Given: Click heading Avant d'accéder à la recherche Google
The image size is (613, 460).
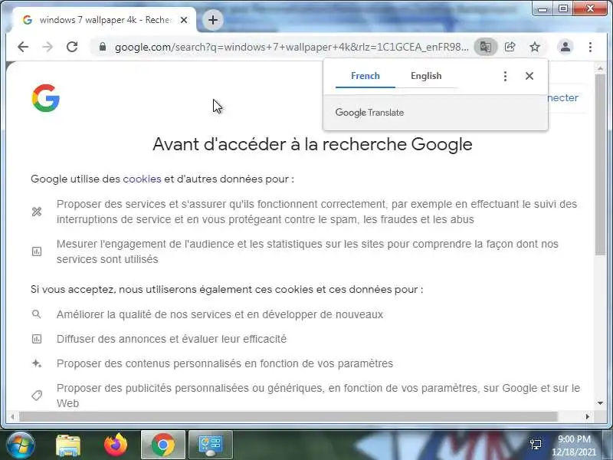Looking at the screenshot, I should click(x=313, y=144).
